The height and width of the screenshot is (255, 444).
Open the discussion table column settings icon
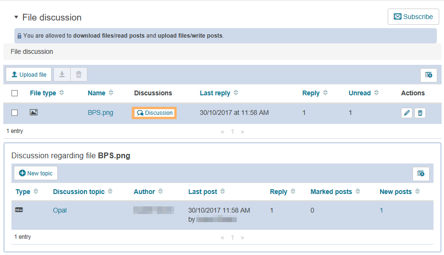point(421,173)
